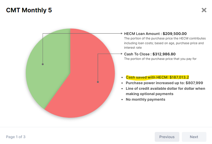Click the Previous page button
This screenshot has width=212, height=144.
tap(167, 137)
